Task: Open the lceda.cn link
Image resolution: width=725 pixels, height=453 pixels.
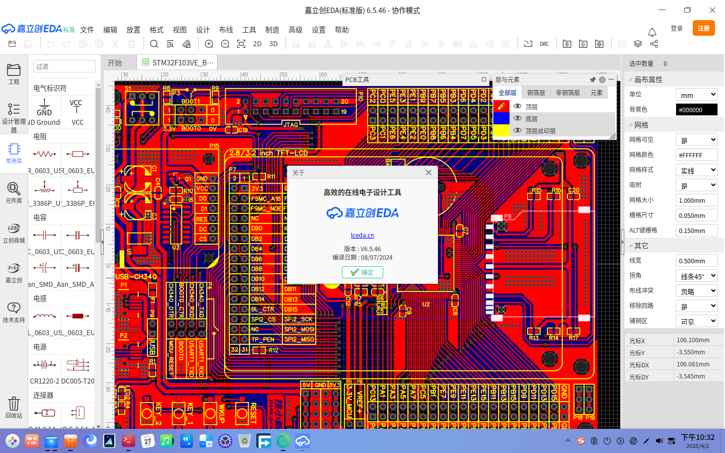Action: pos(362,235)
